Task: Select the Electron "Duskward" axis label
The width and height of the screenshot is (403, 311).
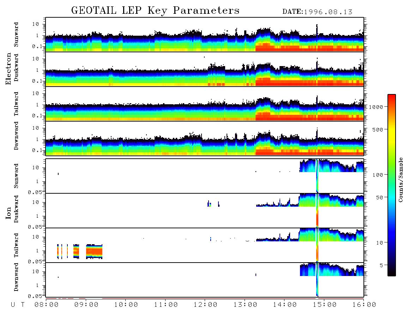Action: click(x=16, y=68)
